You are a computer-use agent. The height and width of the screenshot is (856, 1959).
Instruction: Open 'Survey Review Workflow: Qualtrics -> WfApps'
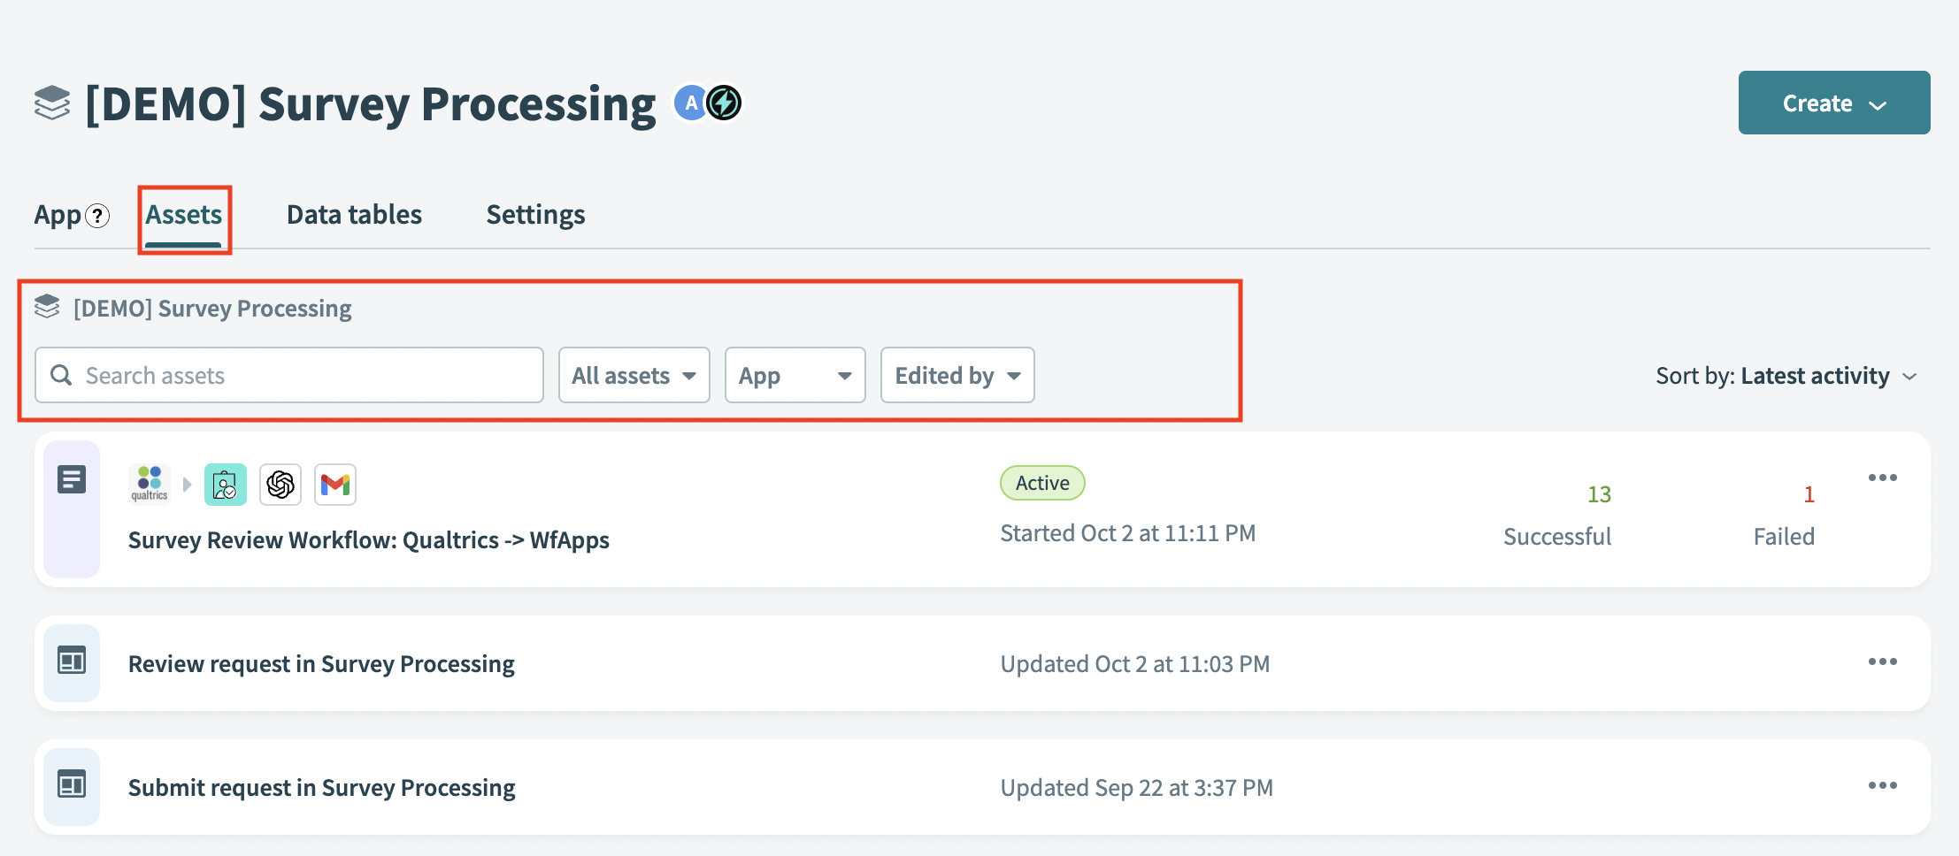(x=368, y=539)
